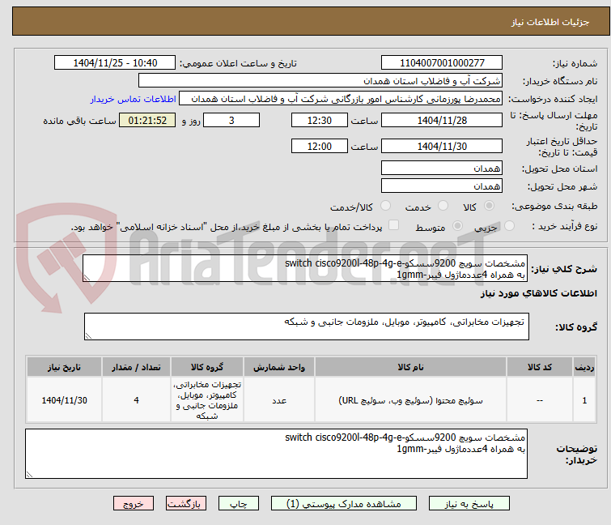Click the countdown timer 01:21:52
This screenshot has width=611, height=525.
coord(147,120)
